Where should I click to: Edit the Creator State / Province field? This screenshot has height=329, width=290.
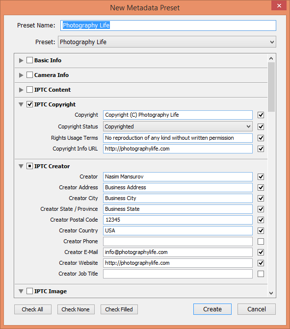178,209
